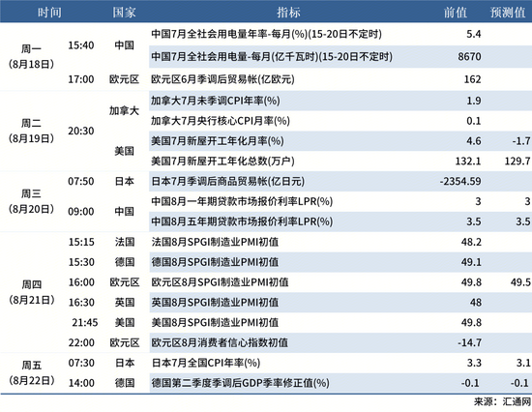The image size is (532, 412).
Task: Click the 15:40 time cell
Action: tap(80, 45)
